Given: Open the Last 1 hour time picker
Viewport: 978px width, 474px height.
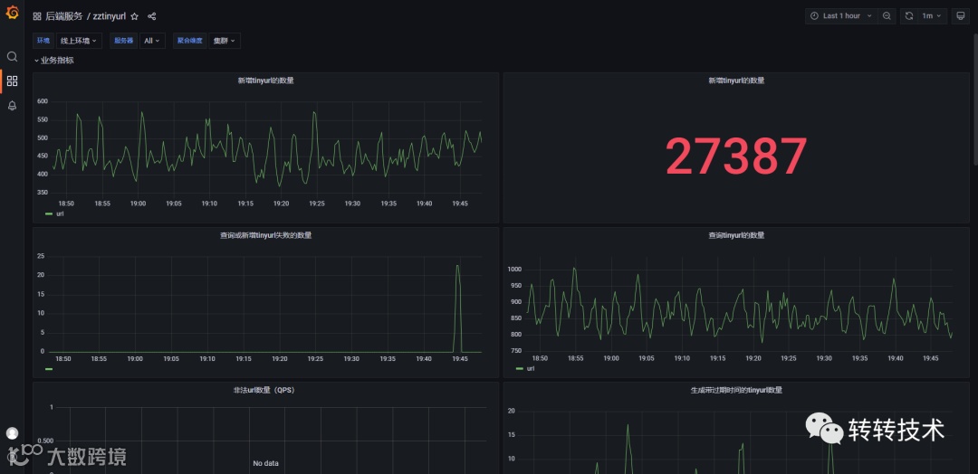Looking at the screenshot, I should pos(841,16).
